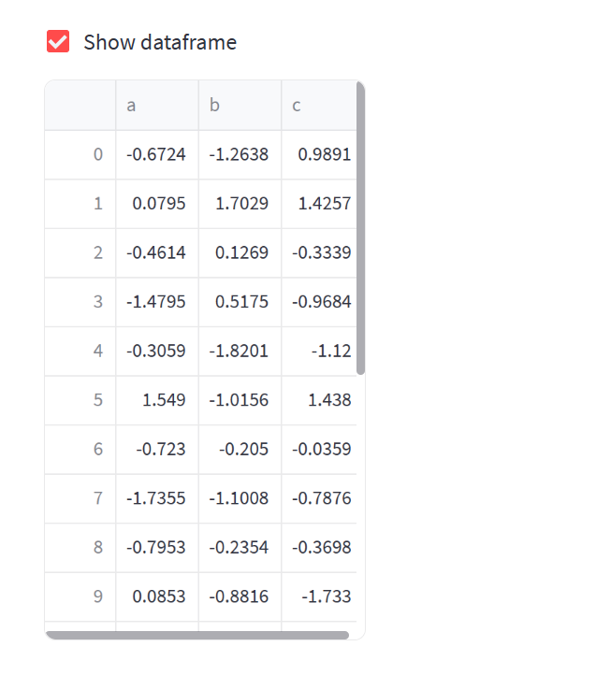611x675 pixels.
Task: Select column header b
Action: [x=240, y=106]
